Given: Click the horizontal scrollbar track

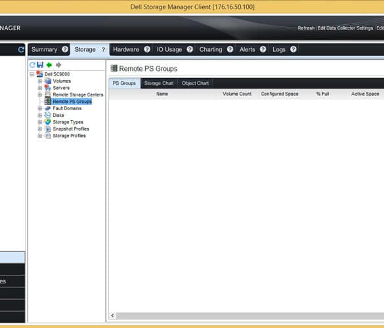Looking at the screenshot, I should pos(250,316).
